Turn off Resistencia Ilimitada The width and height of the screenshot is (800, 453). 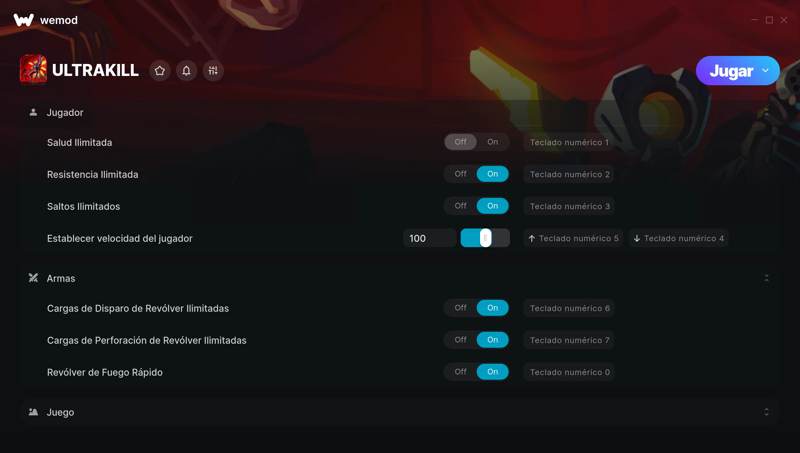[460, 174]
